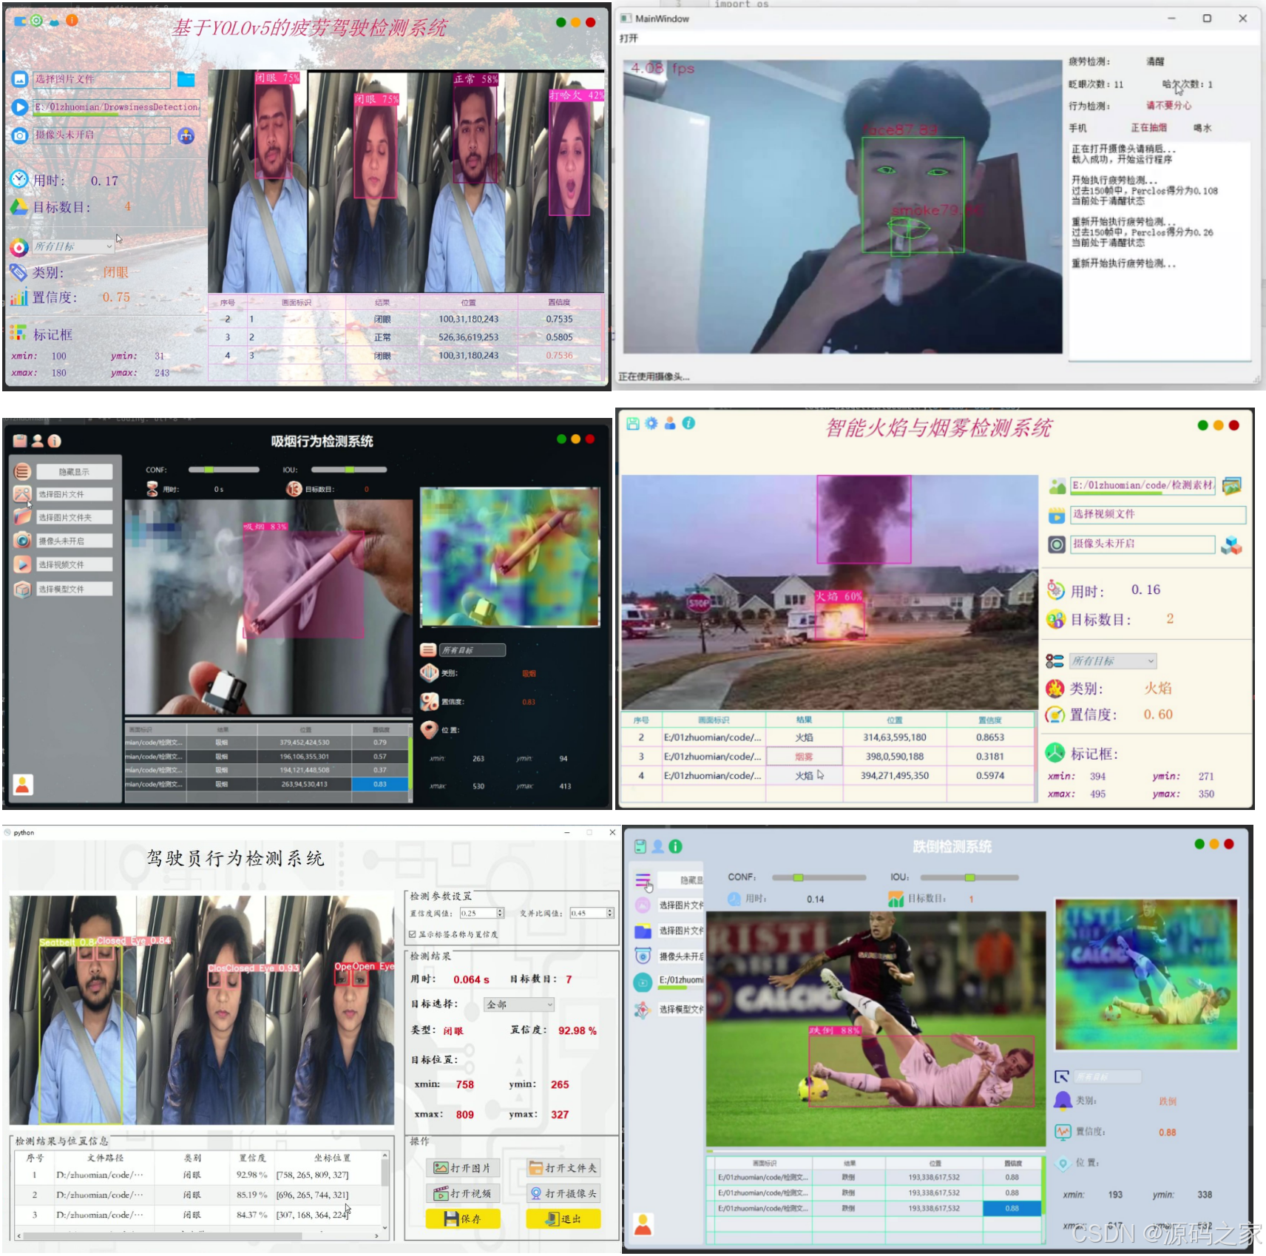Click the image picture icon in smoking detection sidebar

click(22, 494)
